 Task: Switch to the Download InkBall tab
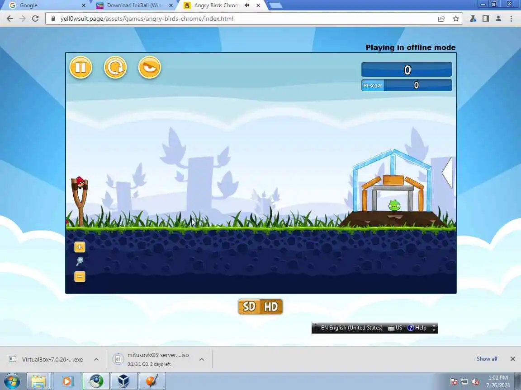click(x=135, y=5)
